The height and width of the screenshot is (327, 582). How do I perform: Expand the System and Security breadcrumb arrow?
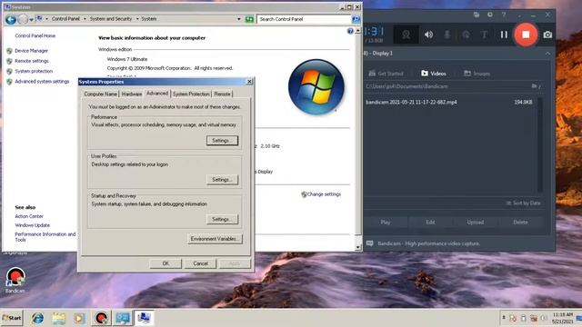pos(137,19)
